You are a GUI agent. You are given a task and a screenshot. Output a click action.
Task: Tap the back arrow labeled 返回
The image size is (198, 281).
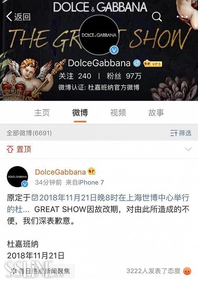tap(18, 17)
